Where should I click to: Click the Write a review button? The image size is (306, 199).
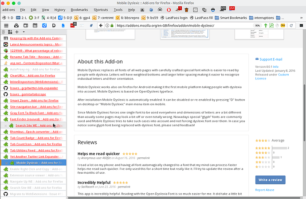[270, 180]
